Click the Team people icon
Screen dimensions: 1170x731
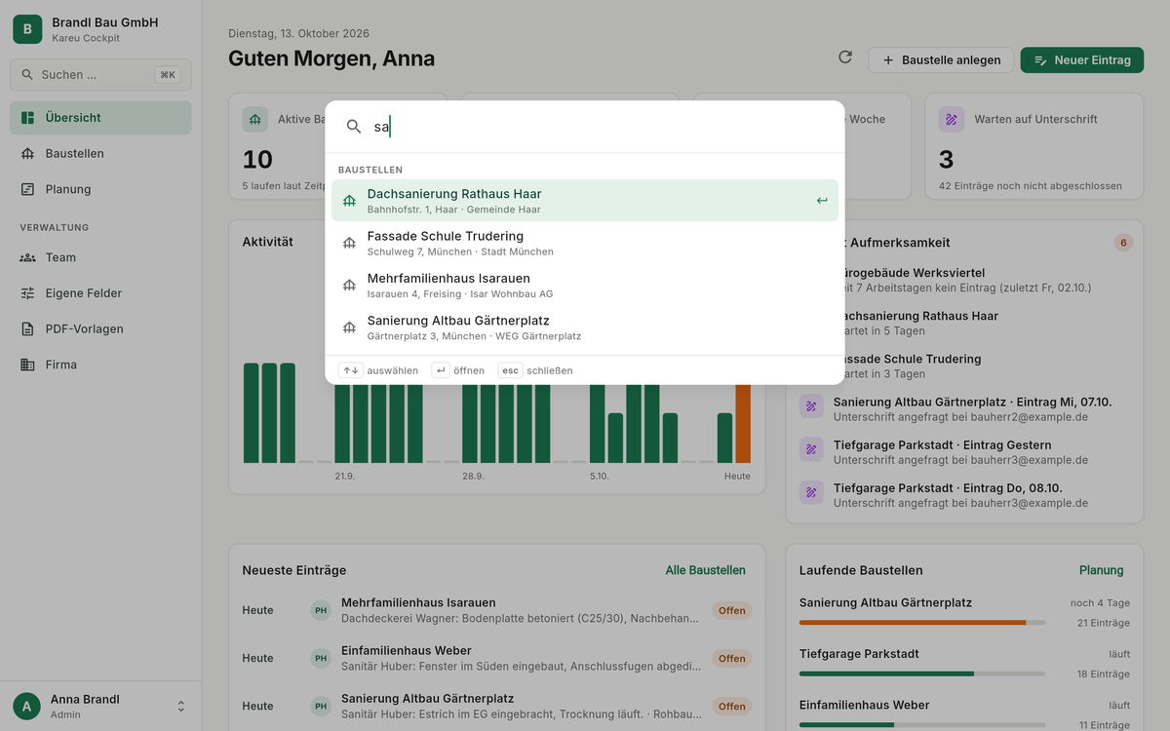(x=27, y=257)
